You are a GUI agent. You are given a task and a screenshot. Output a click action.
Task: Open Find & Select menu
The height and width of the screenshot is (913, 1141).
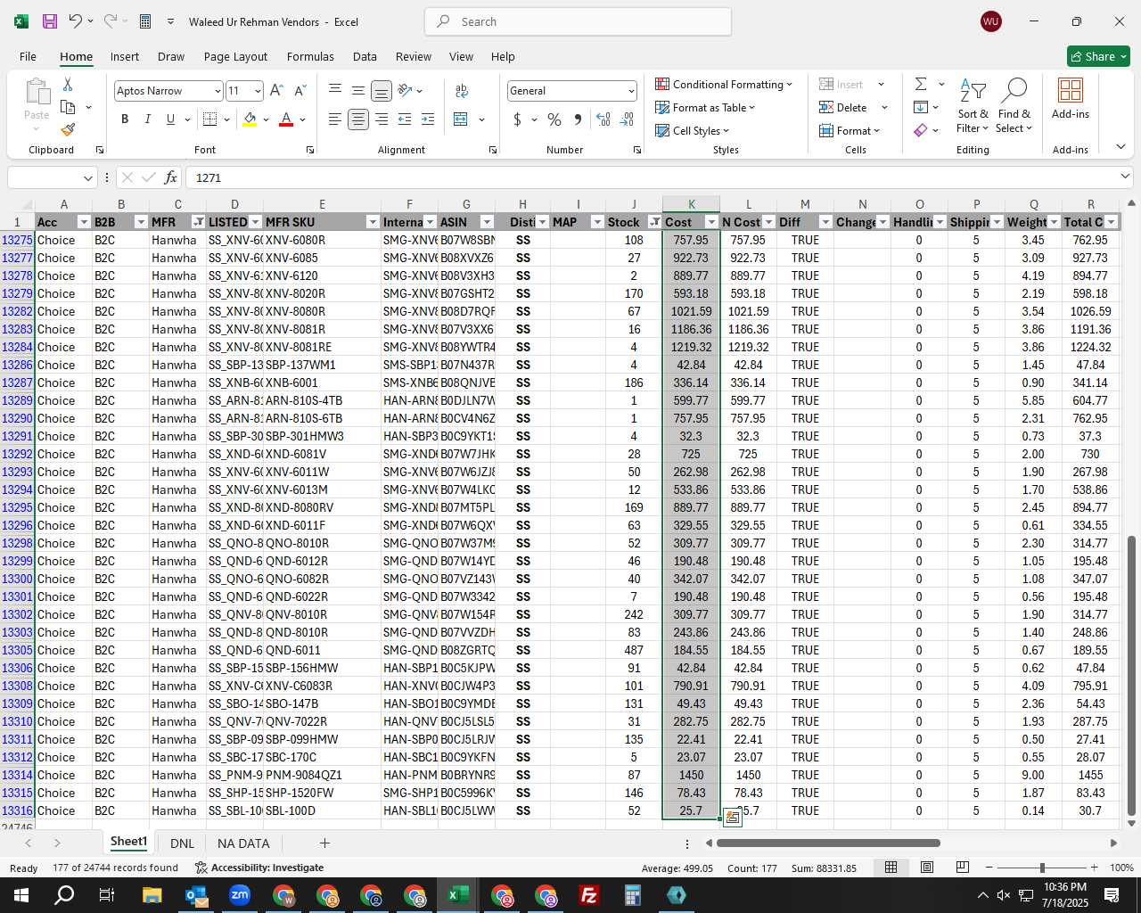[1014, 107]
